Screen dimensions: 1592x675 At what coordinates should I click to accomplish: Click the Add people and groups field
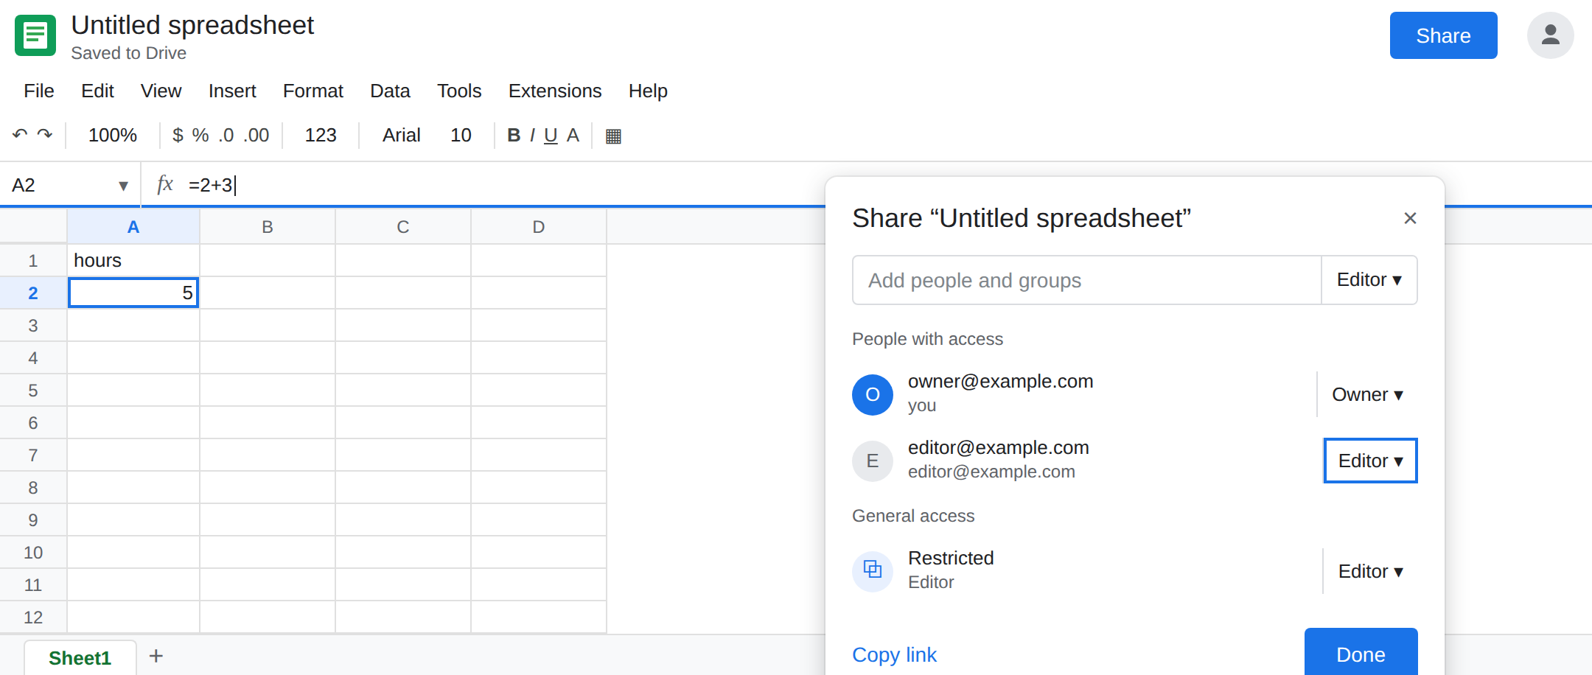click(1086, 280)
